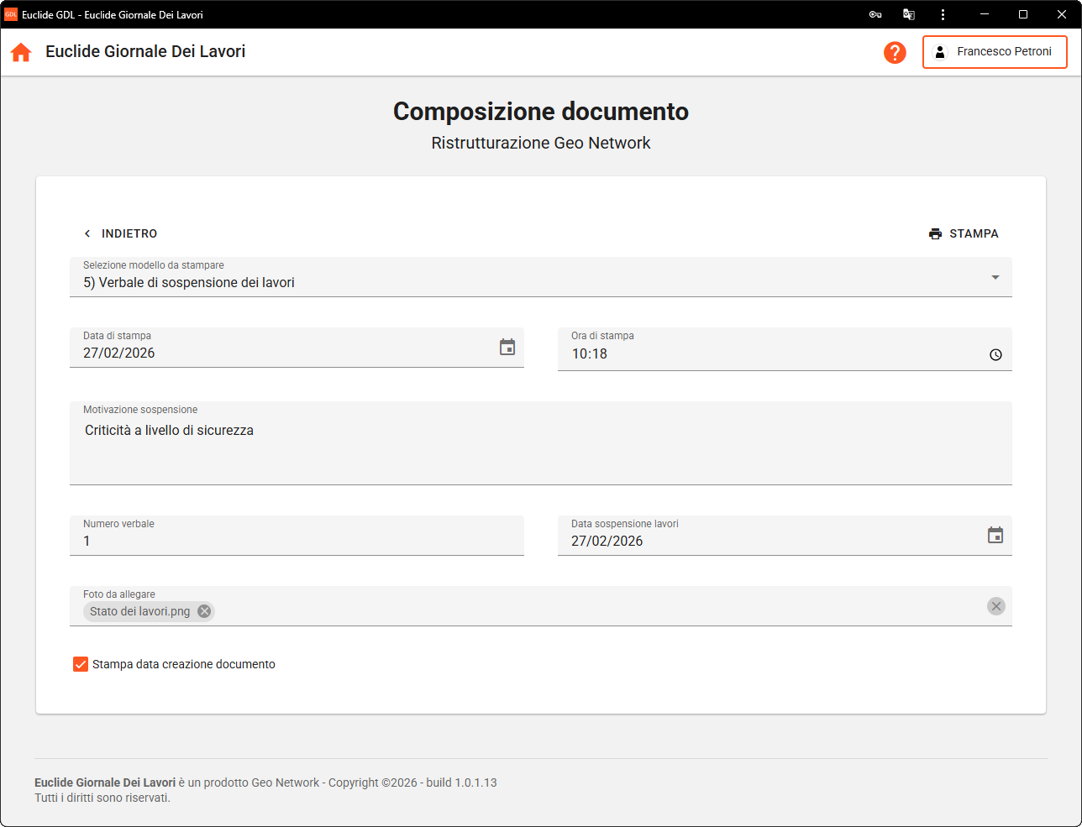The height and width of the screenshot is (827, 1082).
Task: Remove the Stato dei lavori.png chip
Action: 204,611
